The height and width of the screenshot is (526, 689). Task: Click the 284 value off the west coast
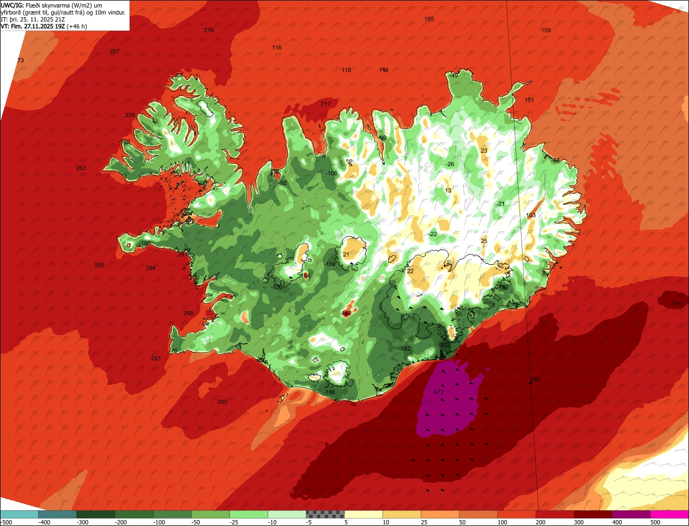pyautogui.click(x=151, y=268)
